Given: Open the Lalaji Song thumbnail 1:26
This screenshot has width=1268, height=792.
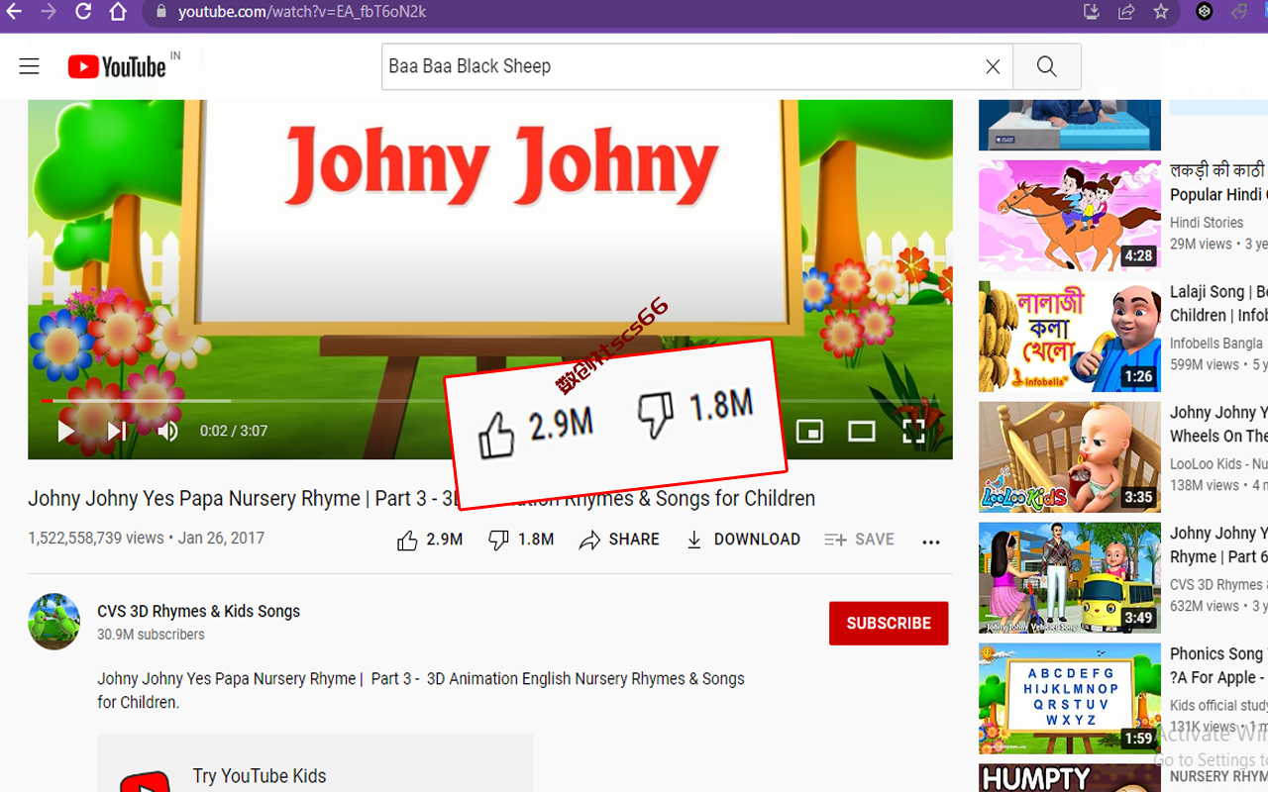Looking at the screenshot, I should tap(1070, 337).
